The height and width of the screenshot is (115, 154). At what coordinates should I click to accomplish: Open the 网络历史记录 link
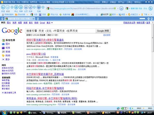129,23
